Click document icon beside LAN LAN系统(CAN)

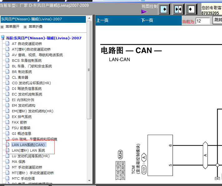(x=7, y=144)
